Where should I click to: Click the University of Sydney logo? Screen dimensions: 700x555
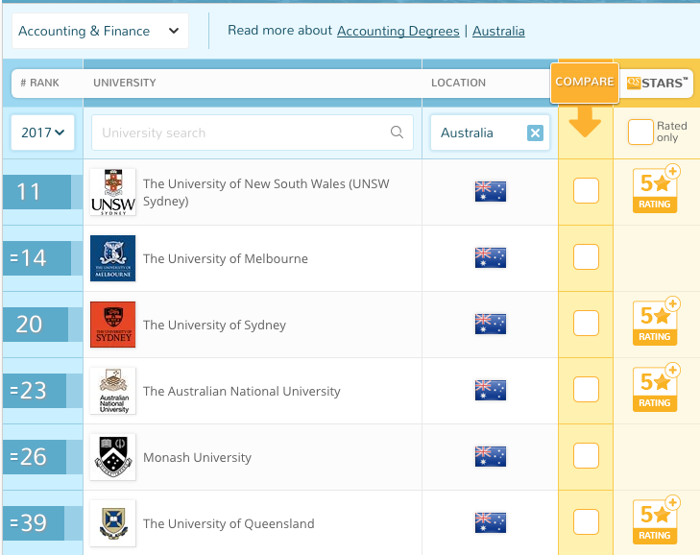tap(112, 325)
